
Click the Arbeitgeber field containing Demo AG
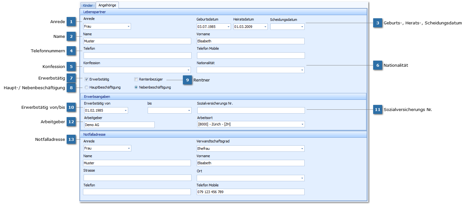119,125
